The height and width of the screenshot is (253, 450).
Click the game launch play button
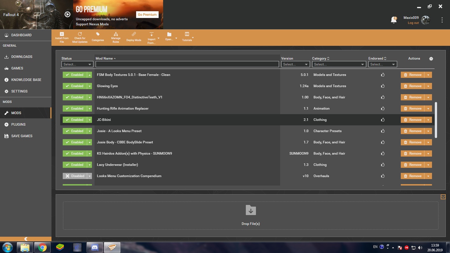(x=67, y=14)
